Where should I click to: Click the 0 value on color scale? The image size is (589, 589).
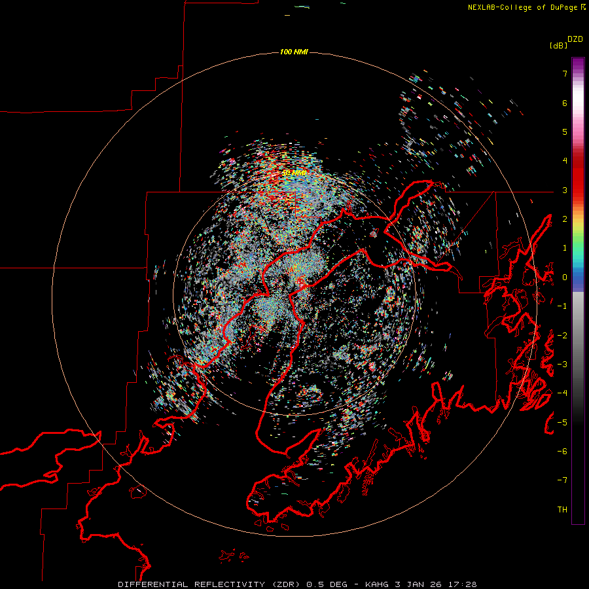pos(565,277)
